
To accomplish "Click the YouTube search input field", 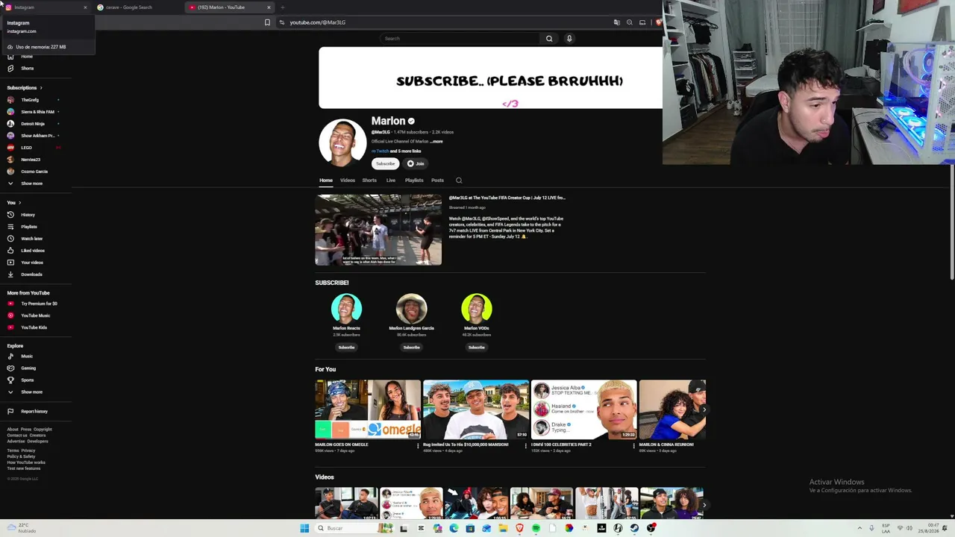I will (x=460, y=39).
